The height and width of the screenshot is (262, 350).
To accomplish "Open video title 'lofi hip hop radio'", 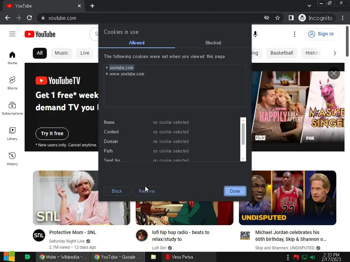I will 181,236.
